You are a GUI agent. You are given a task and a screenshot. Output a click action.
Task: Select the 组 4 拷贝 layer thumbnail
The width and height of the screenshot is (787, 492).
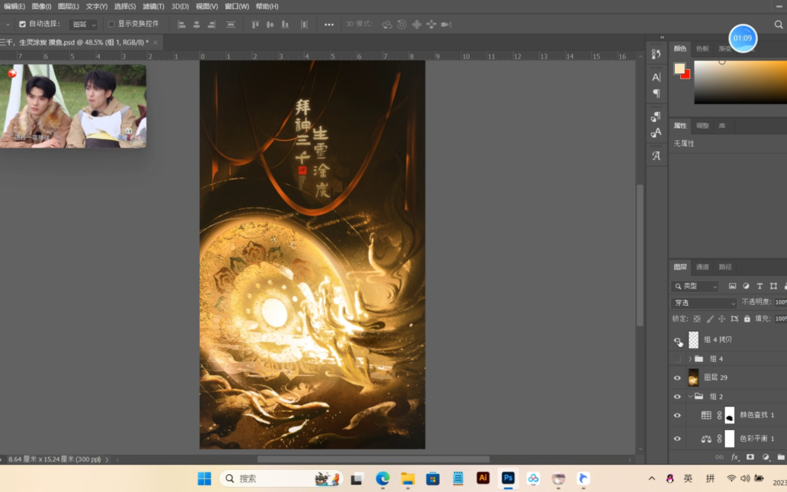693,340
